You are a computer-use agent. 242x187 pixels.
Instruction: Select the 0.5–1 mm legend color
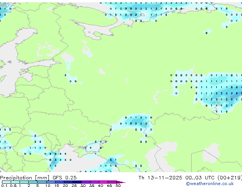tap(15, 182)
